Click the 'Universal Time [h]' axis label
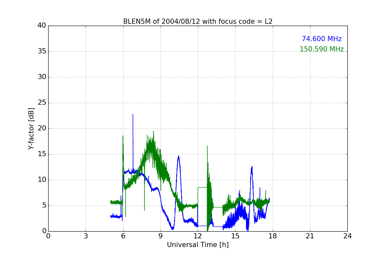The height and width of the screenshot is (257, 386). (x=198, y=245)
